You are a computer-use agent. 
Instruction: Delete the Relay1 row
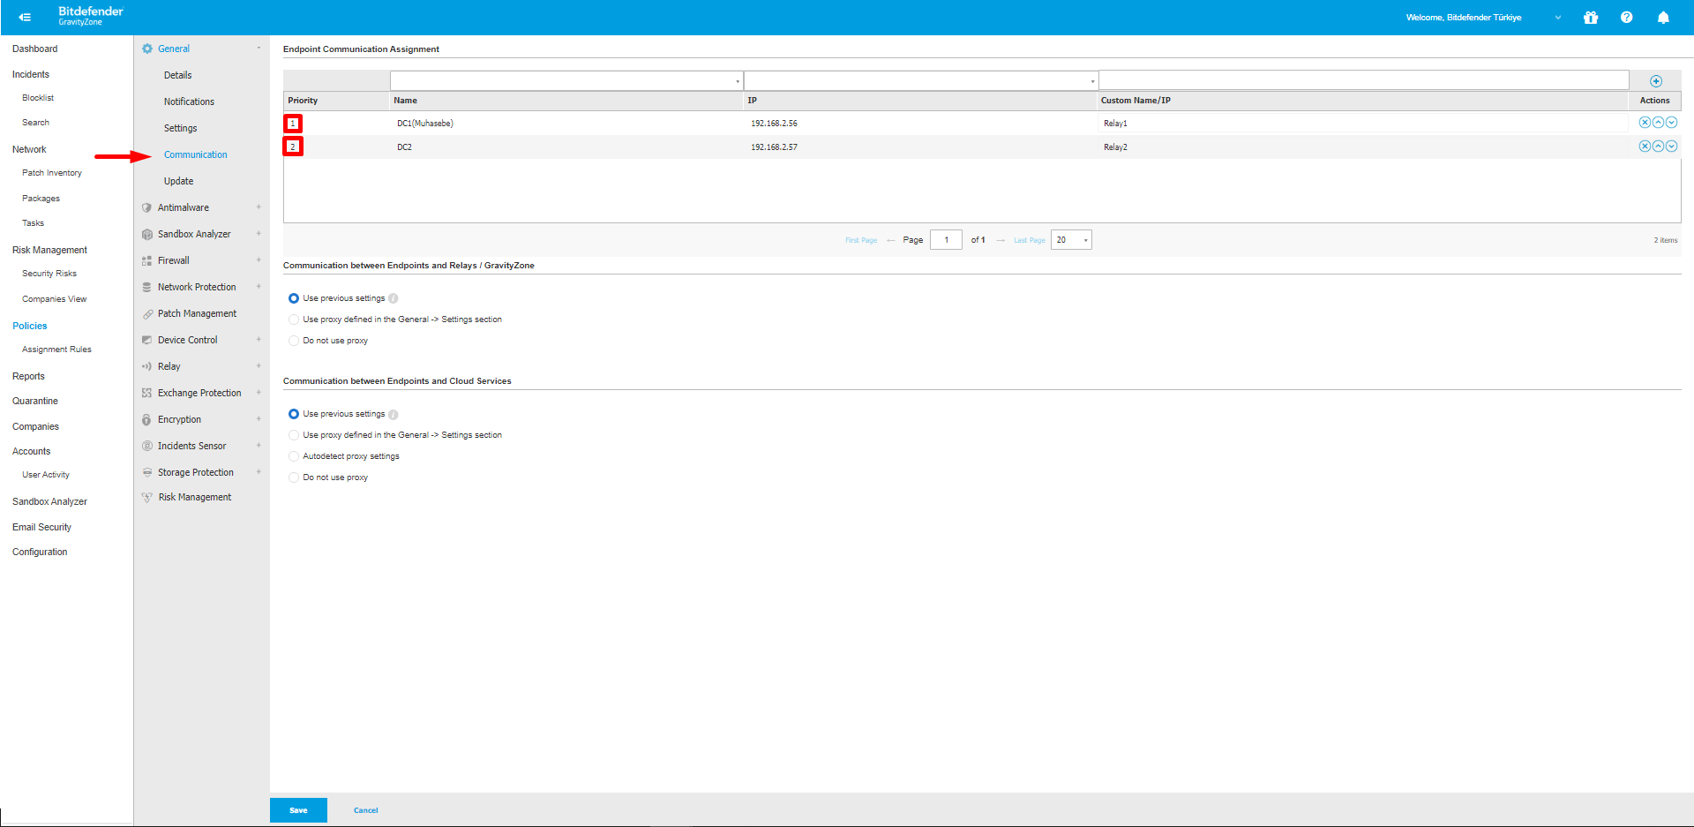point(1645,123)
